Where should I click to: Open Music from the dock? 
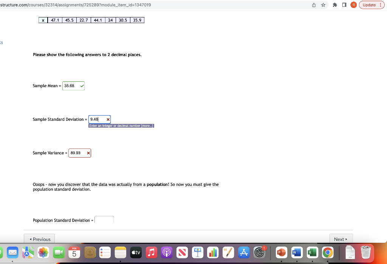click(151, 253)
